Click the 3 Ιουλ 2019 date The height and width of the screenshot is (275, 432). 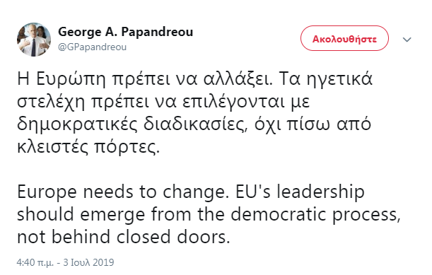coord(88,262)
